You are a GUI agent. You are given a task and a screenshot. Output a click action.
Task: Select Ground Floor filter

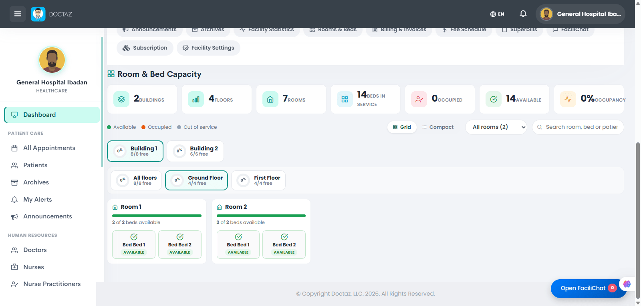(x=196, y=180)
